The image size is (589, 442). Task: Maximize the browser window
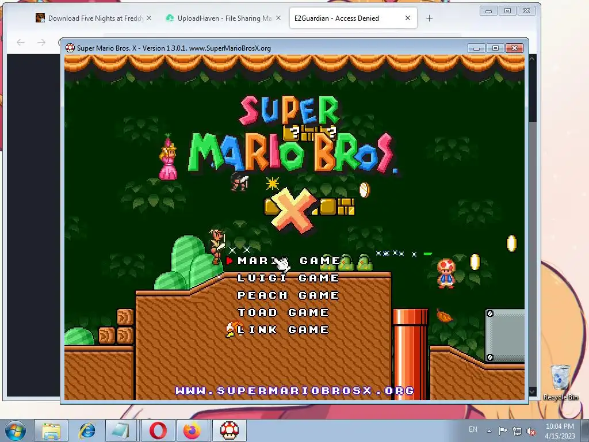pyautogui.click(x=507, y=11)
